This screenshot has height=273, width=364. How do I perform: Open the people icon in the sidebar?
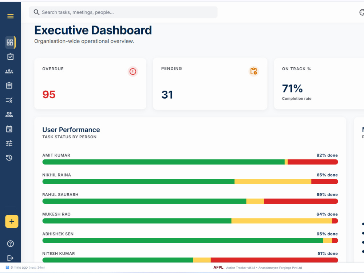pos(9,114)
